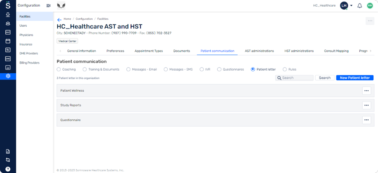Collapse the Configuration menu panel
Image resolution: width=378 pixels, height=173 pixels.
point(48,5)
